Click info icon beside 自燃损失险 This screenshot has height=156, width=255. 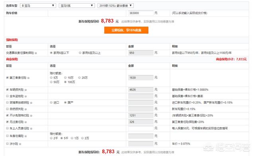pos(25,109)
